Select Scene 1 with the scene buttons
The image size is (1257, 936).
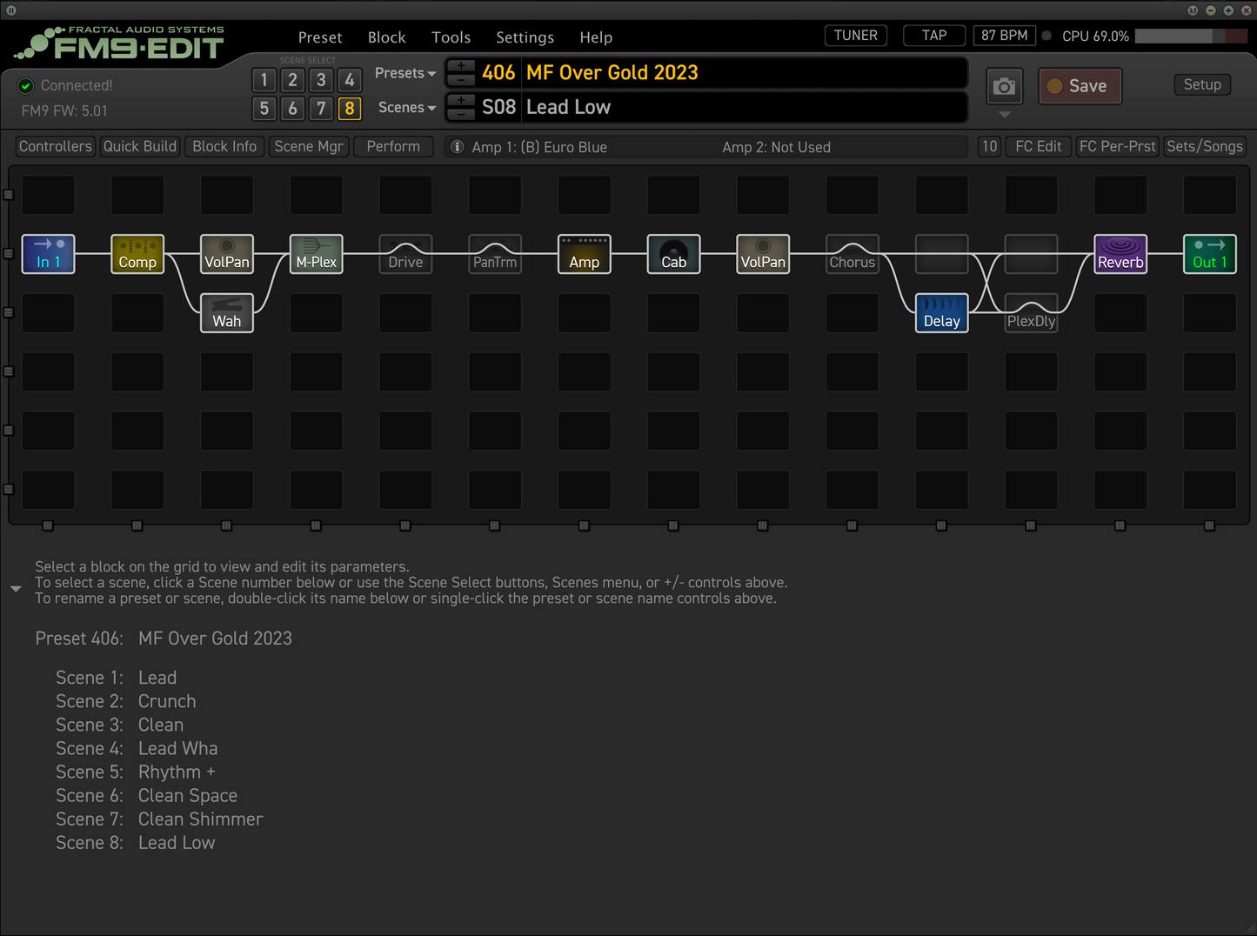tap(264, 80)
